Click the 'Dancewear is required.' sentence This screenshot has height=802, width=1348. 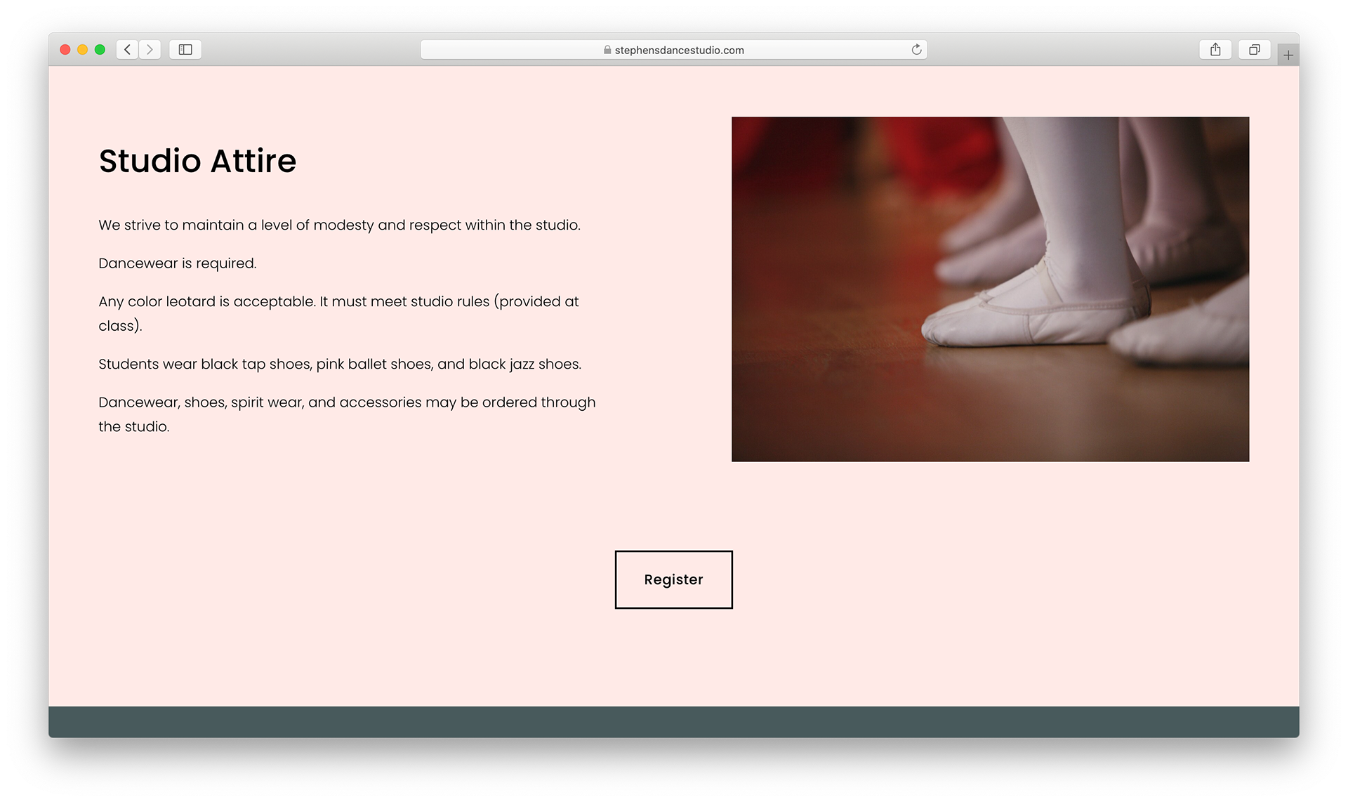click(x=178, y=263)
